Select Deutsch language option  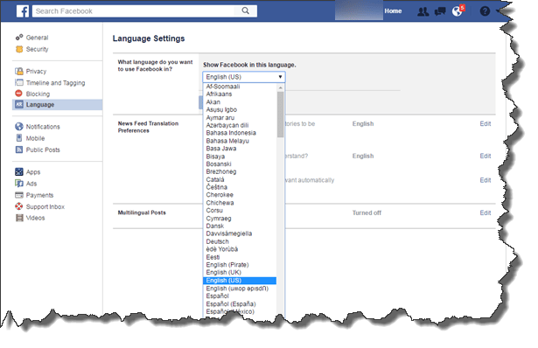[240, 241]
